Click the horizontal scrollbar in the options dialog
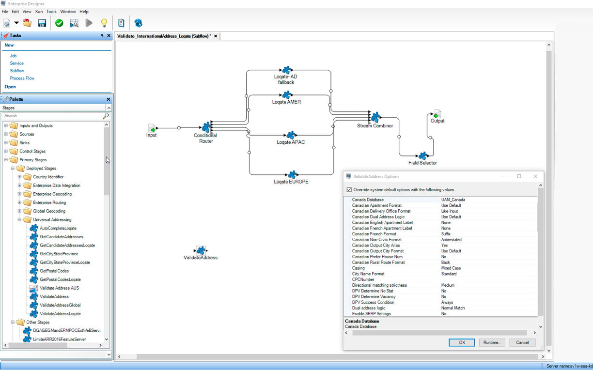 pos(439,333)
